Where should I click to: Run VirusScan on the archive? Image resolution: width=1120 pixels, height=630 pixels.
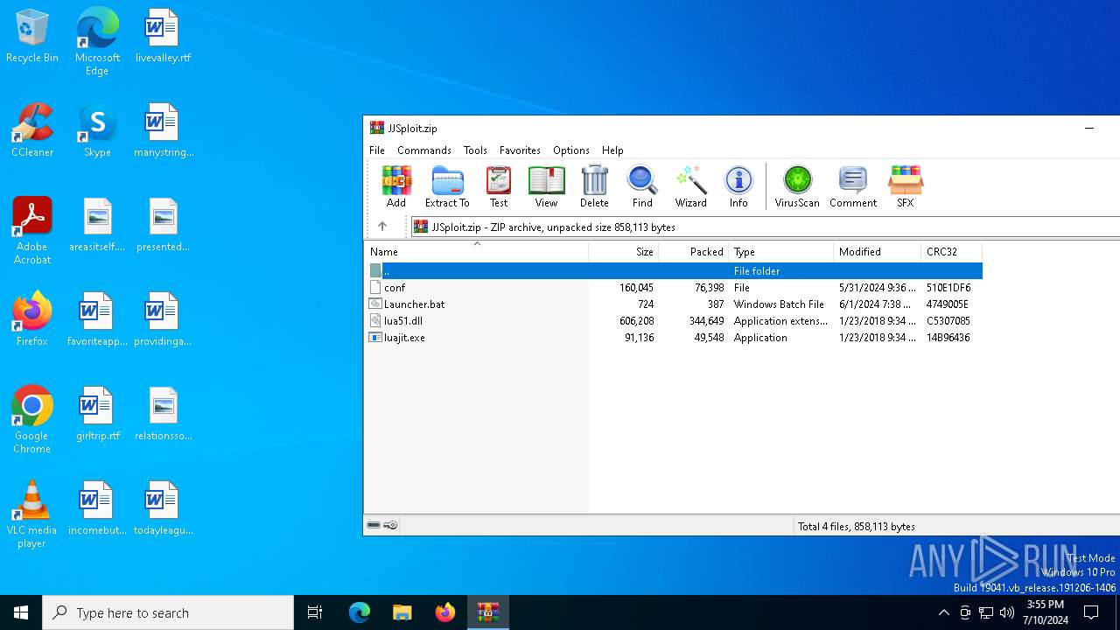(x=797, y=187)
